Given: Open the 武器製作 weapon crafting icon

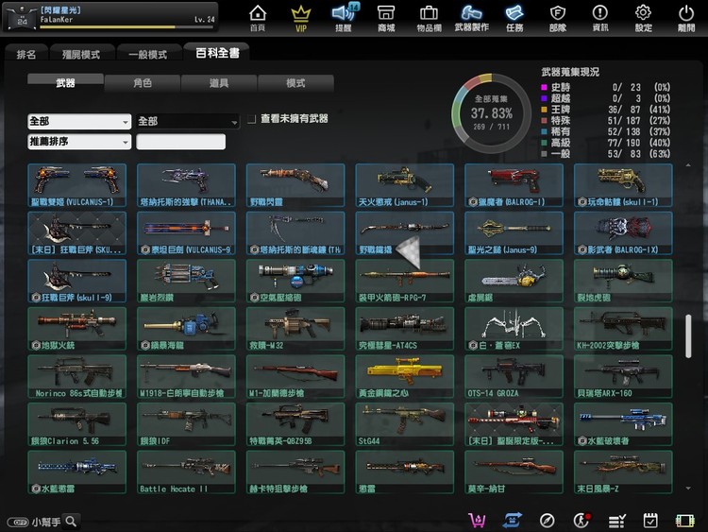Looking at the screenshot, I should pos(471,18).
